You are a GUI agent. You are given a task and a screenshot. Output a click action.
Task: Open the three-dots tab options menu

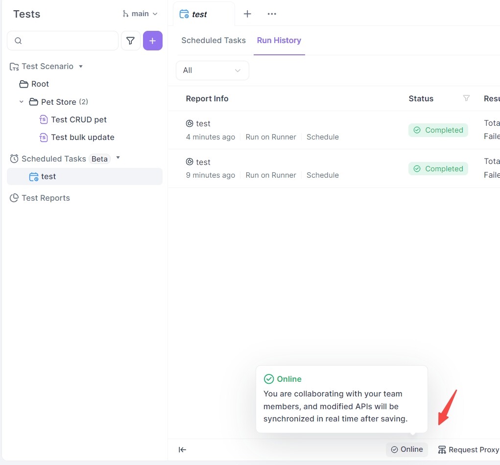click(272, 14)
